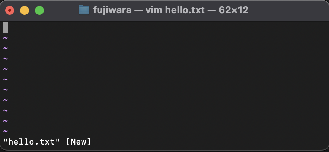Click the seventh tilde from the top
The height and width of the screenshot is (152, 329).
point(6,100)
